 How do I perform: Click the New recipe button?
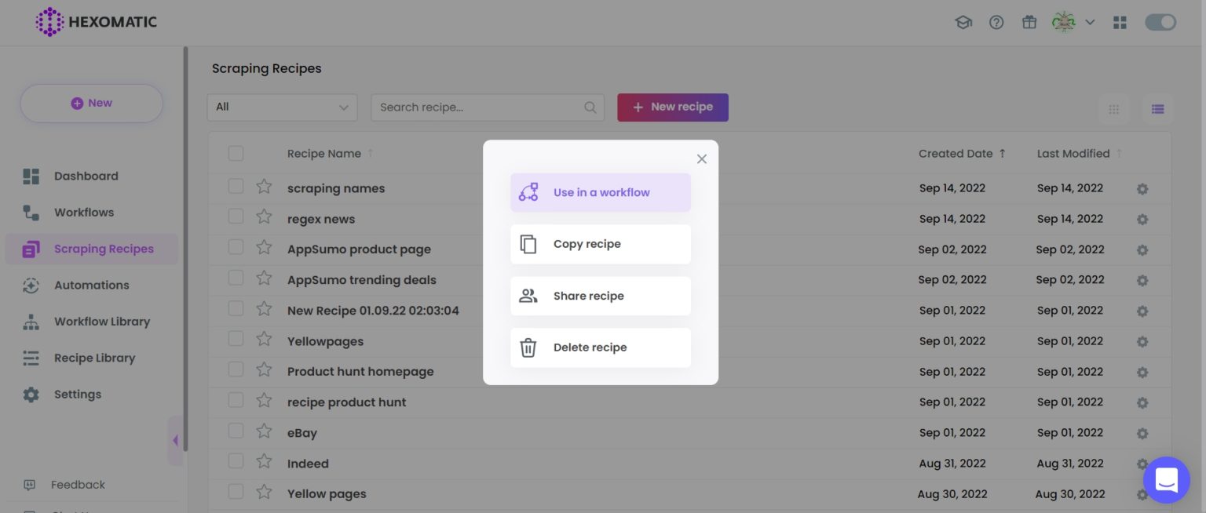click(672, 107)
